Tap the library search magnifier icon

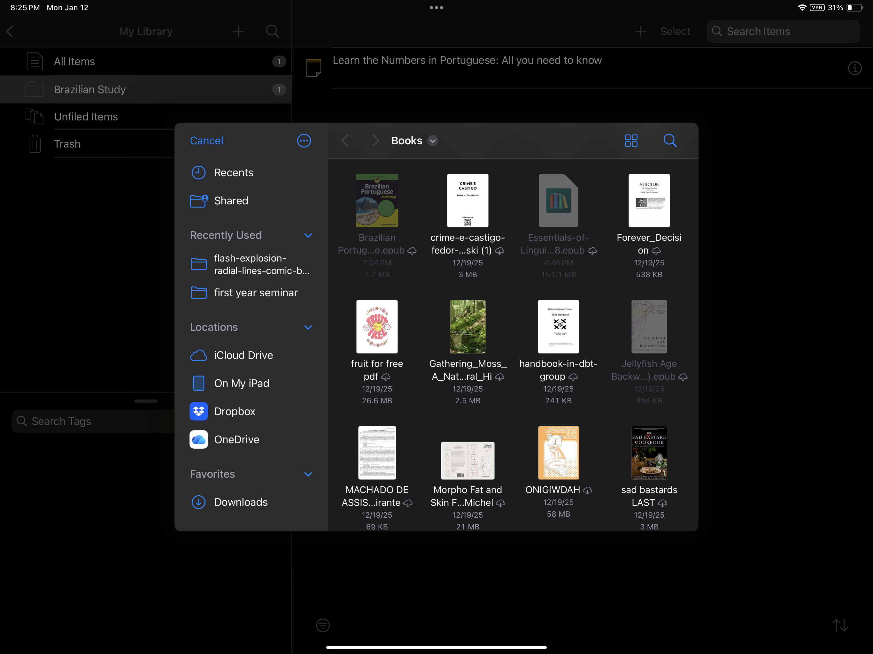(272, 31)
